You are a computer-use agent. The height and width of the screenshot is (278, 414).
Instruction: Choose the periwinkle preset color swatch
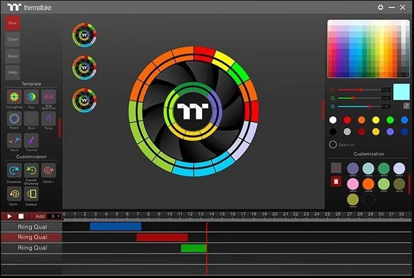(x=390, y=132)
